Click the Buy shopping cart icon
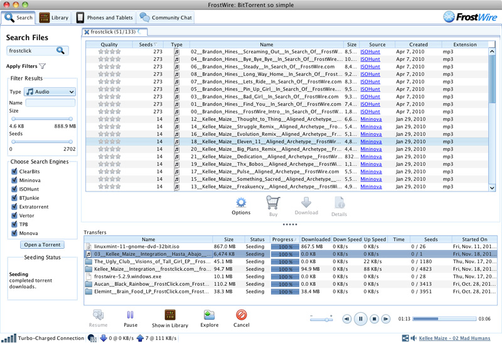Viewport: 502px width, 343px height. (273, 202)
